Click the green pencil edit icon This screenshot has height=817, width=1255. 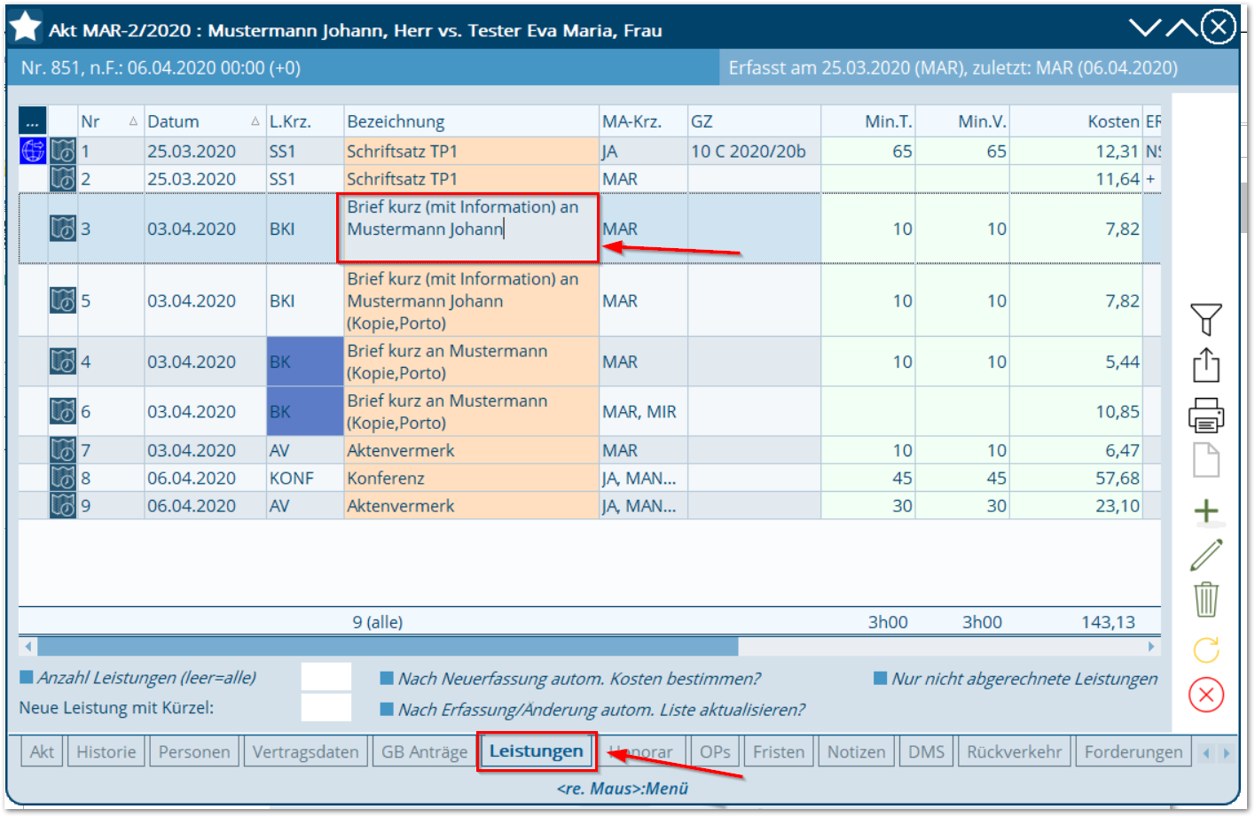coord(1206,555)
